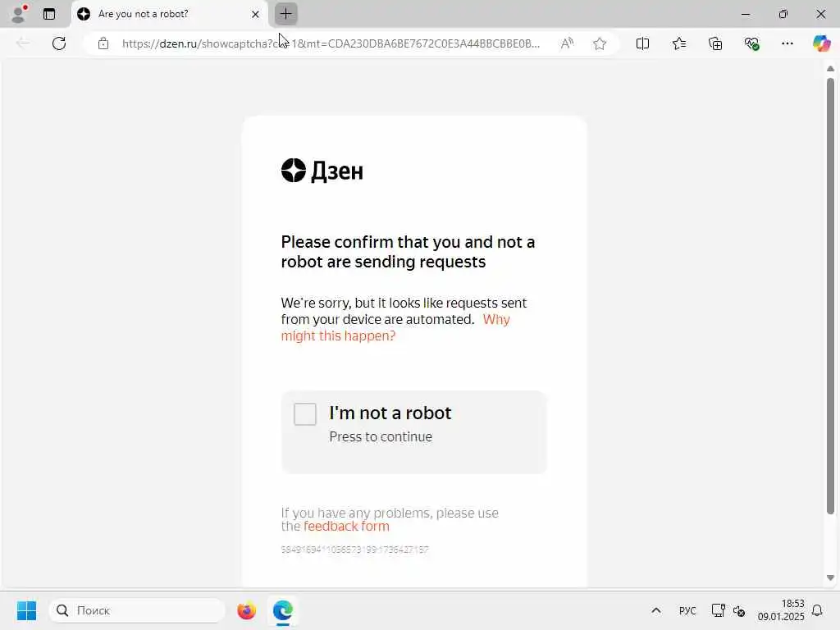Open the "Why might this happen?" link
Image resolution: width=840 pixels, height=630 pixels.
point(395,327)
